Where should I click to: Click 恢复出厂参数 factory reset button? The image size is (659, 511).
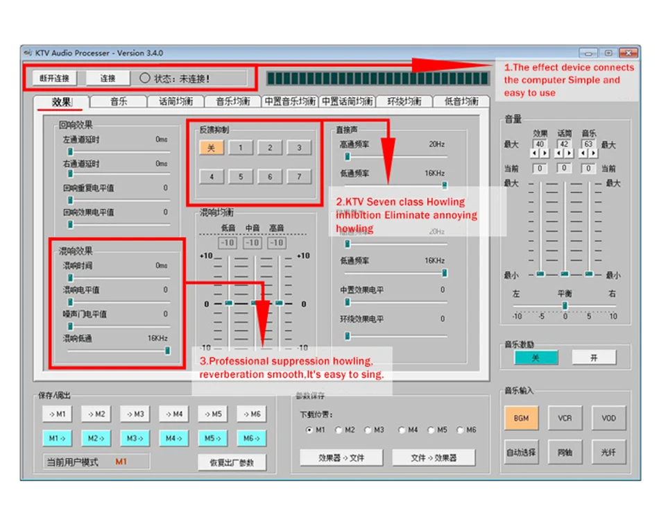232,462
